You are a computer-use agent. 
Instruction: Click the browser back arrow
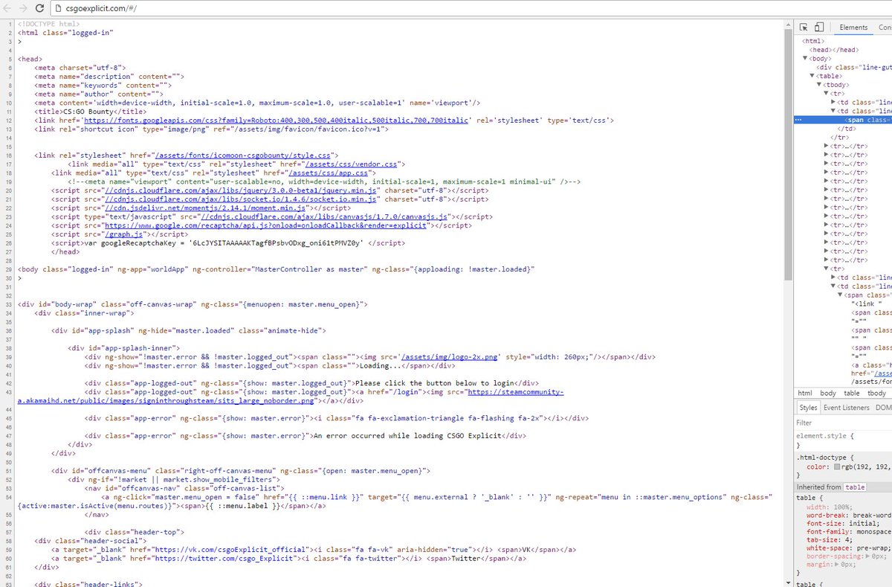(7, 8)
